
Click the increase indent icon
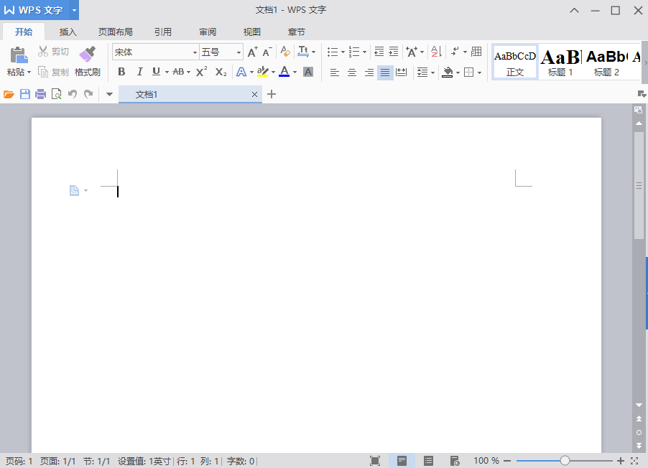[394, 52]
